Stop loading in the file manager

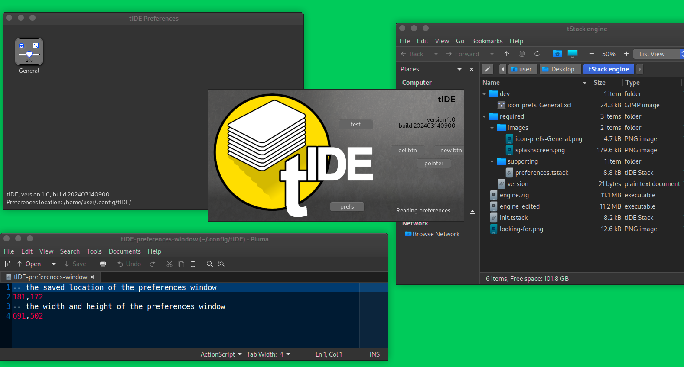point(522,54)
